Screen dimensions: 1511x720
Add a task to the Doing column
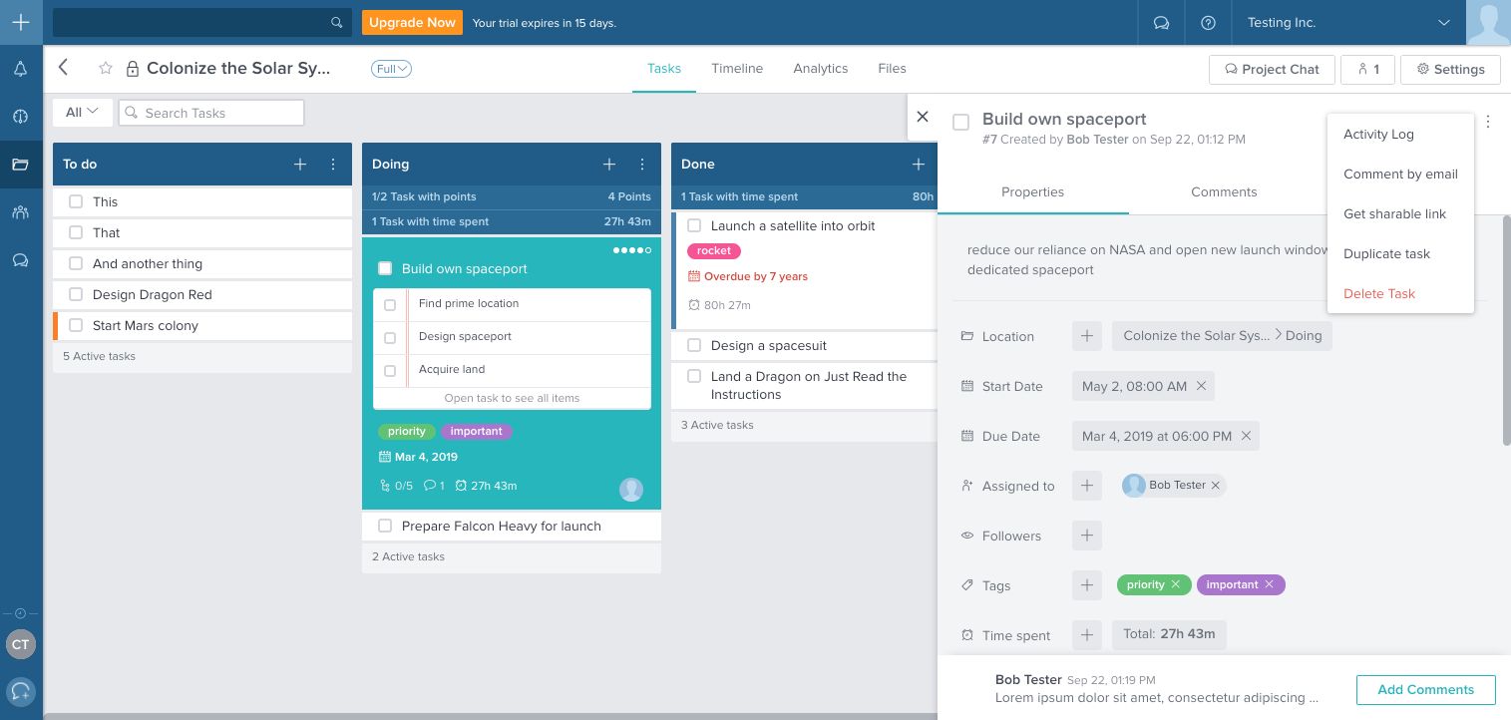point(609,165)
